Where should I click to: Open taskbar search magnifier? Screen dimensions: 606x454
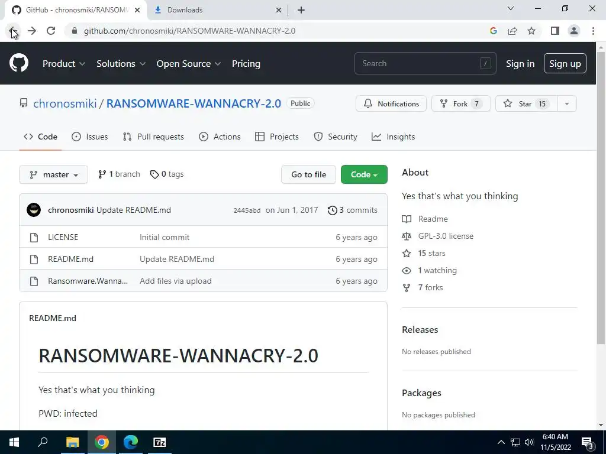pyautogui.click(x=43, y=442)
